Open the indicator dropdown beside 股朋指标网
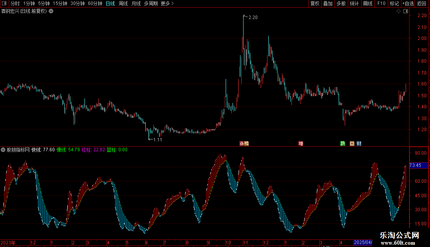 click(x=3, y=150)
